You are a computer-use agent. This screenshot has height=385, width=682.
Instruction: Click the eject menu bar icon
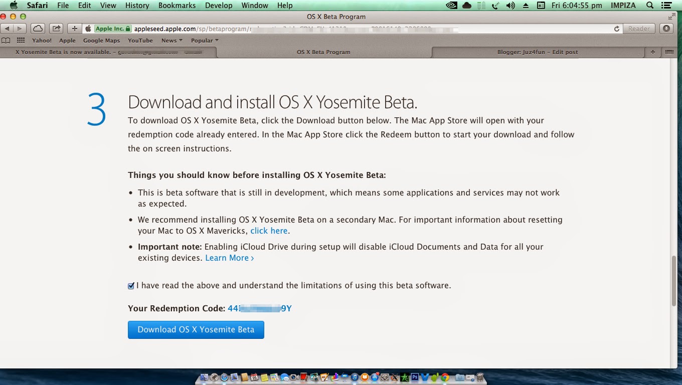point(526,6)
